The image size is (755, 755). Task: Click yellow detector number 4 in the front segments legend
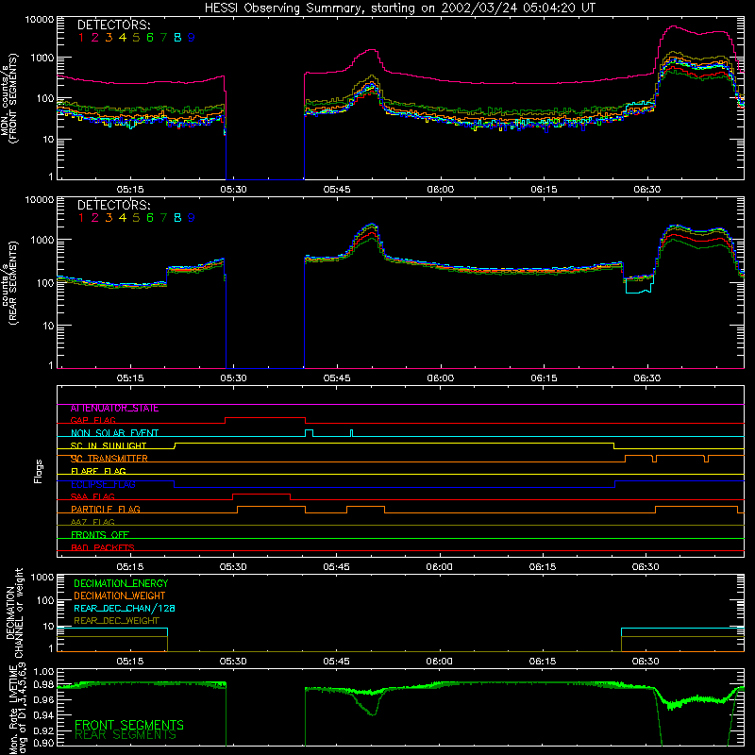[123, 38]
